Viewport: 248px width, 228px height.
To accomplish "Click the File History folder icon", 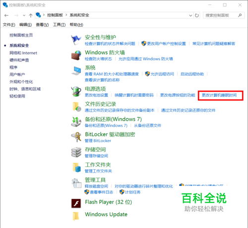I will coord(77,107).
